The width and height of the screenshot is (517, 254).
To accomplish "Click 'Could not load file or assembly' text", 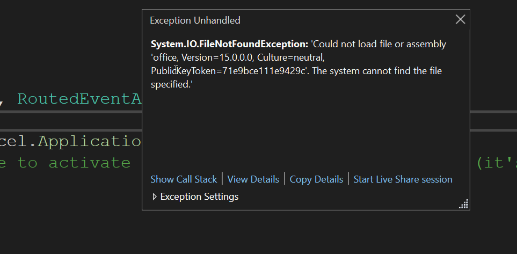I will coord(378,44).
